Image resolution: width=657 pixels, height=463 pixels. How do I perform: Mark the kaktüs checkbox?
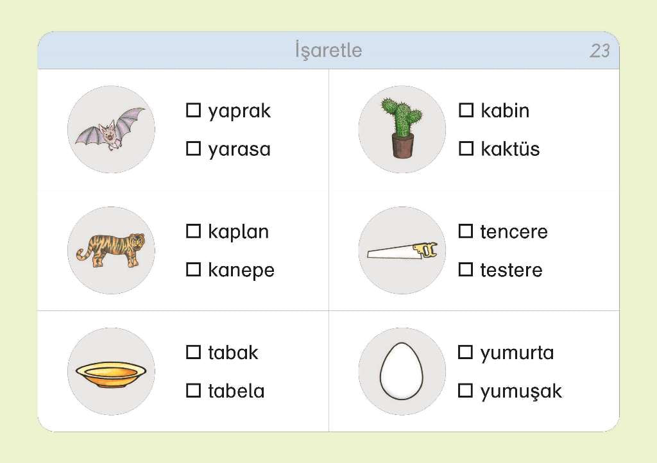[x=466, y=149]
